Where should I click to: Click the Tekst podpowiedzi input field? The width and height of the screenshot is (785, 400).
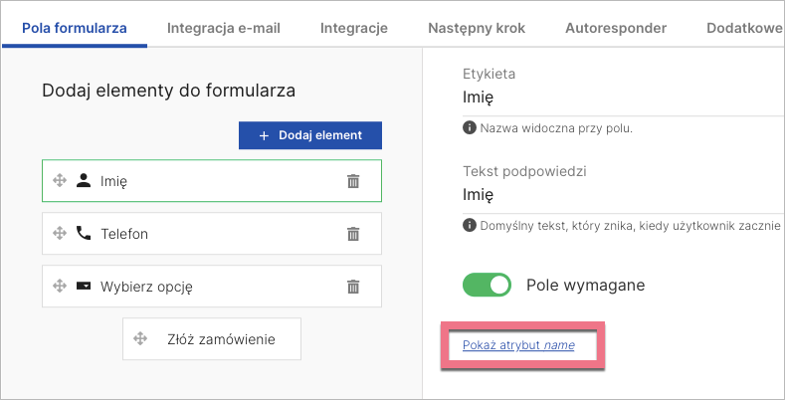pyautogui.click(x=617, y=194)
